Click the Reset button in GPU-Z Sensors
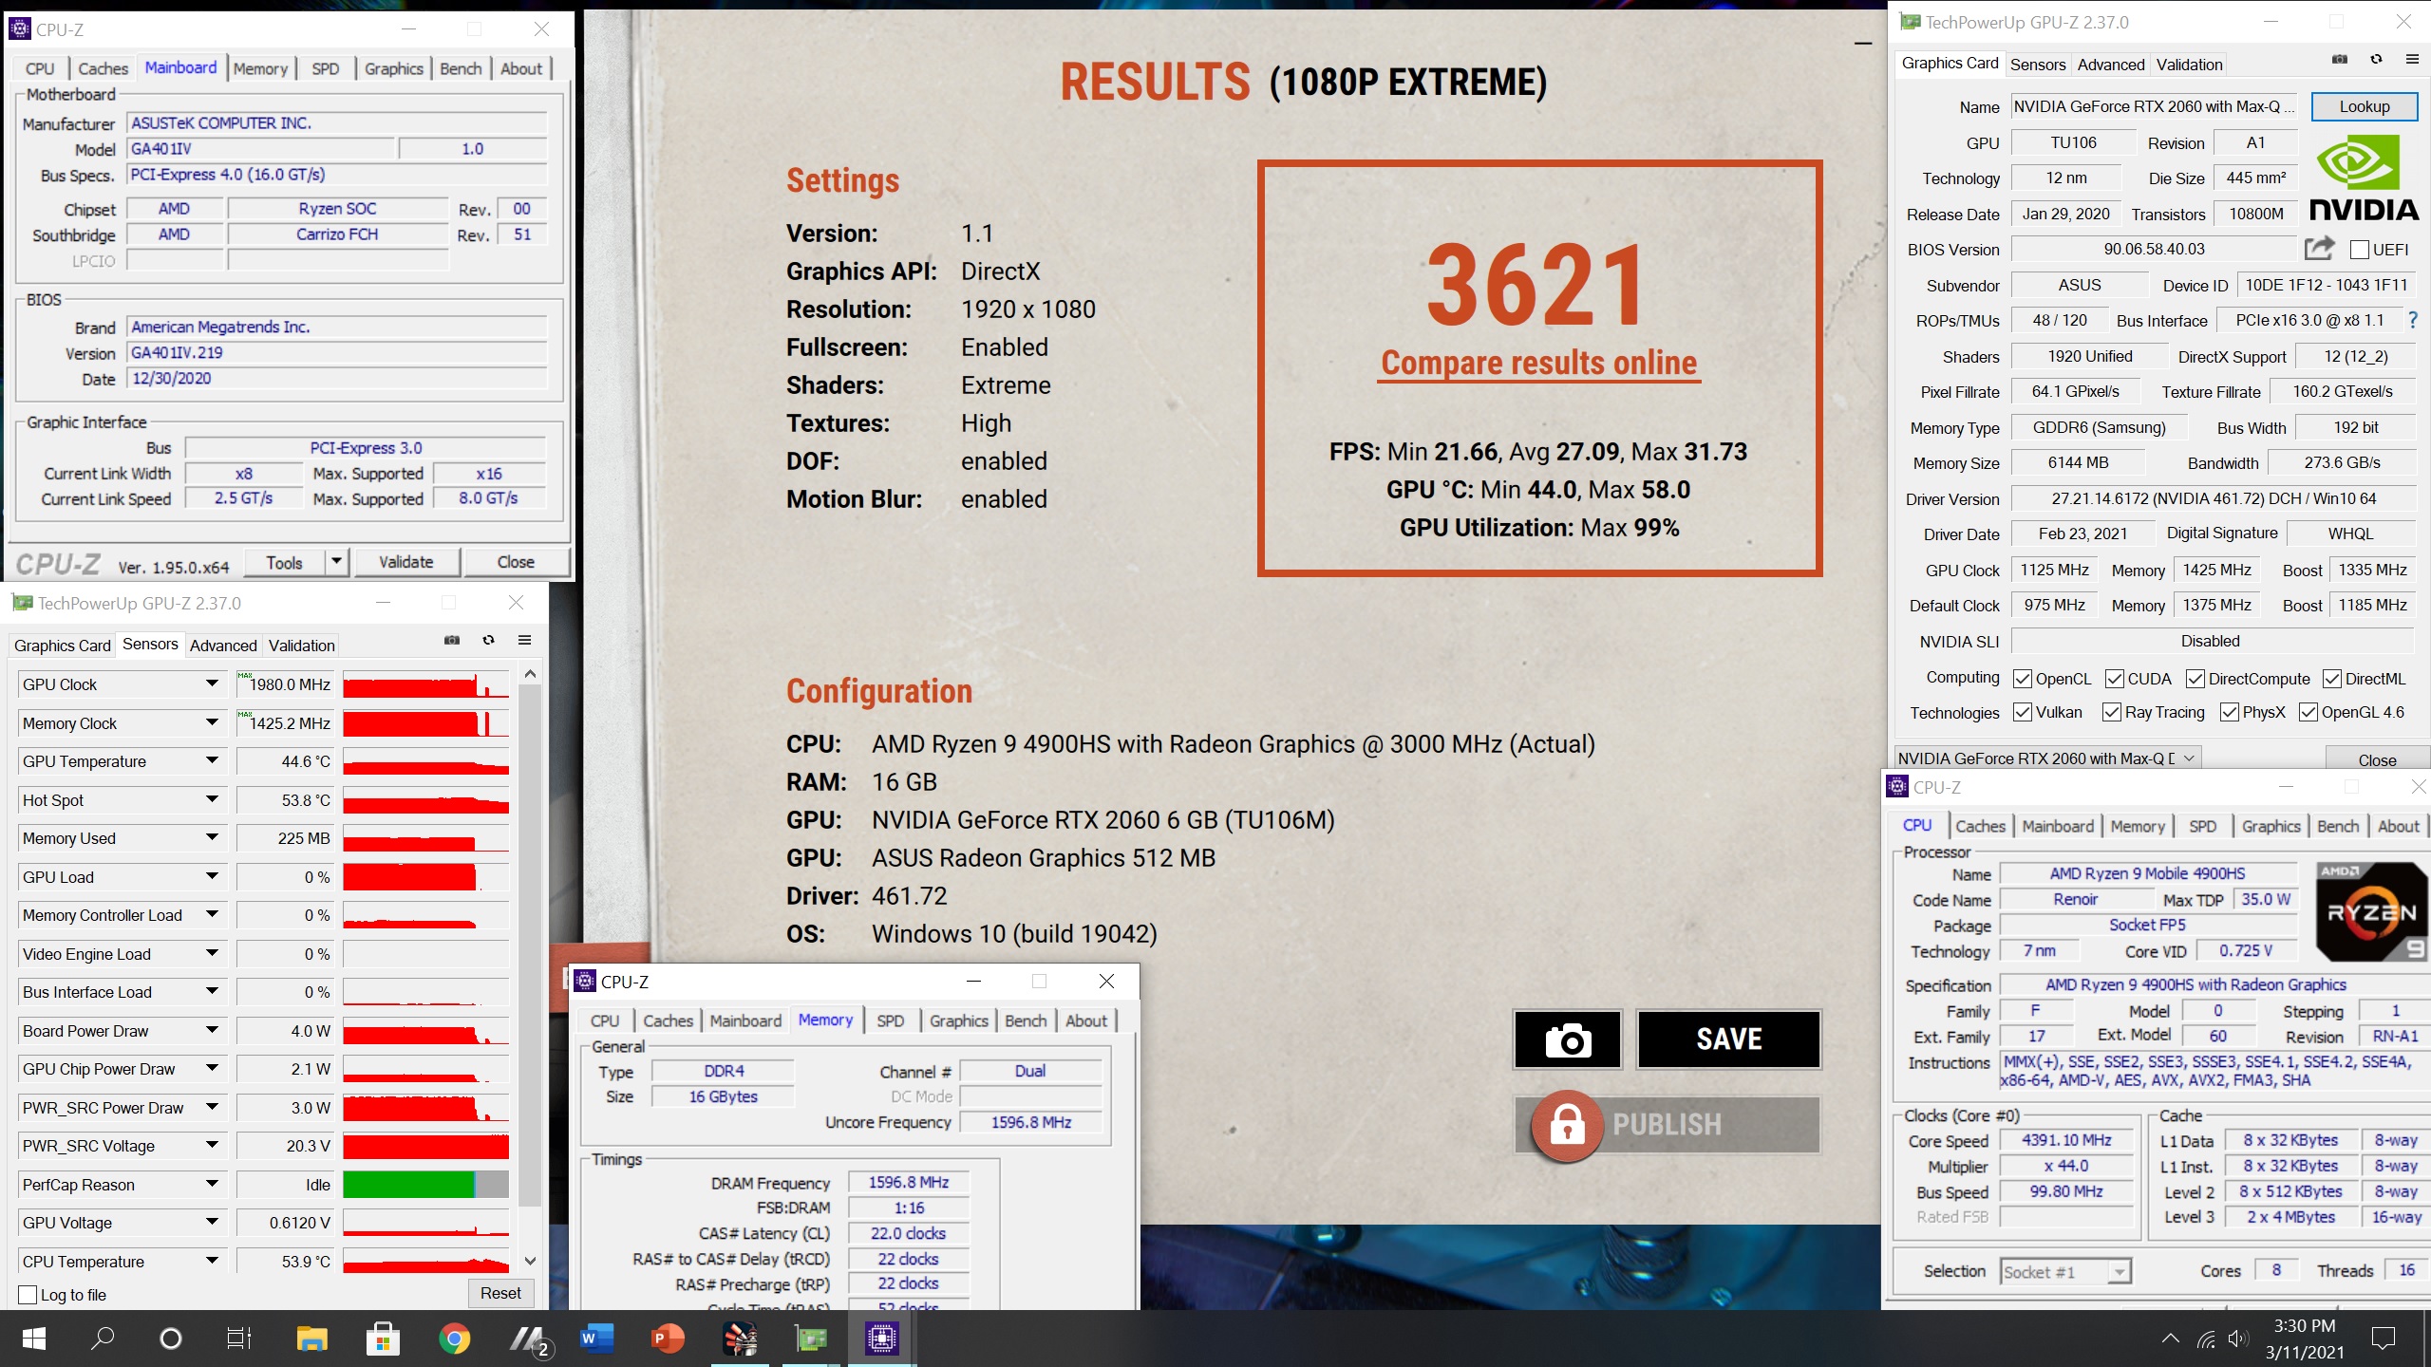 coord(500,1293)
